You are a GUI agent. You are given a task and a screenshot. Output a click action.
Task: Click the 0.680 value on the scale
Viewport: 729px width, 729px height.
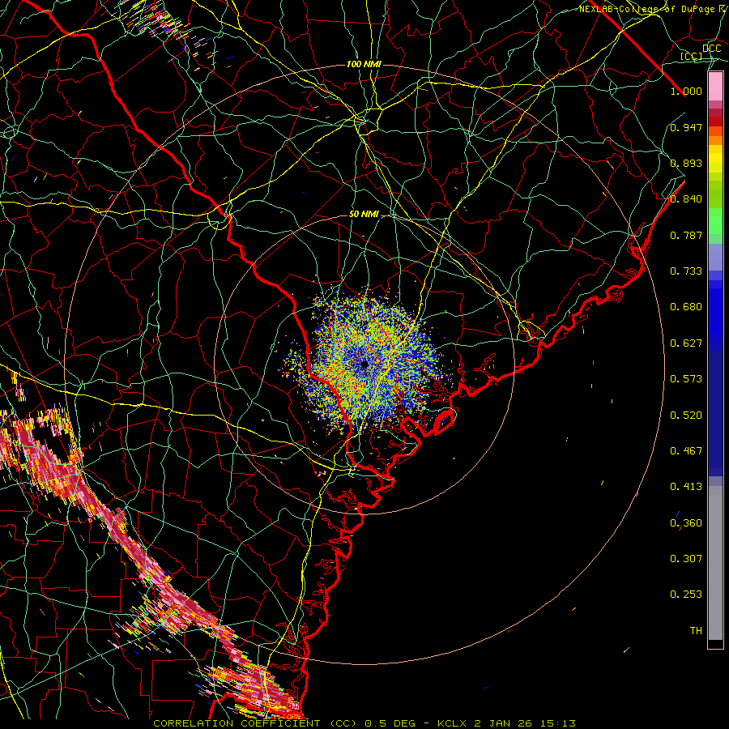(x=686, y=307)
